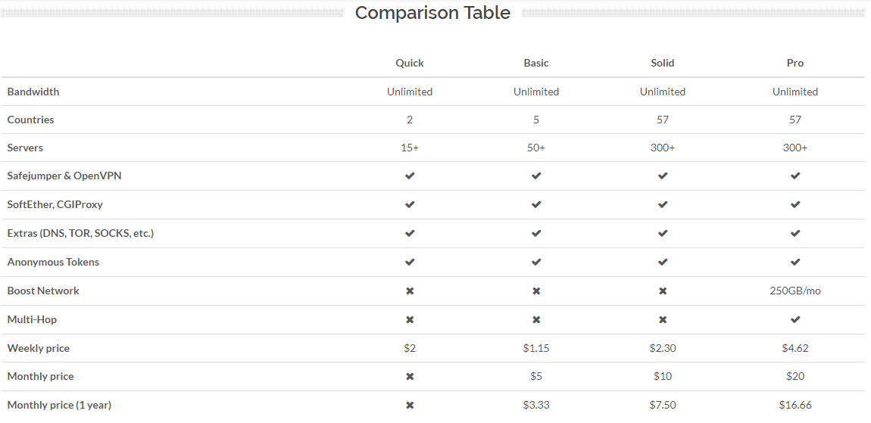Click the Monthly price (1 year) cross under Quick
Image resolution: width=871 pixels, height=423 pixels.
point(410,406)
